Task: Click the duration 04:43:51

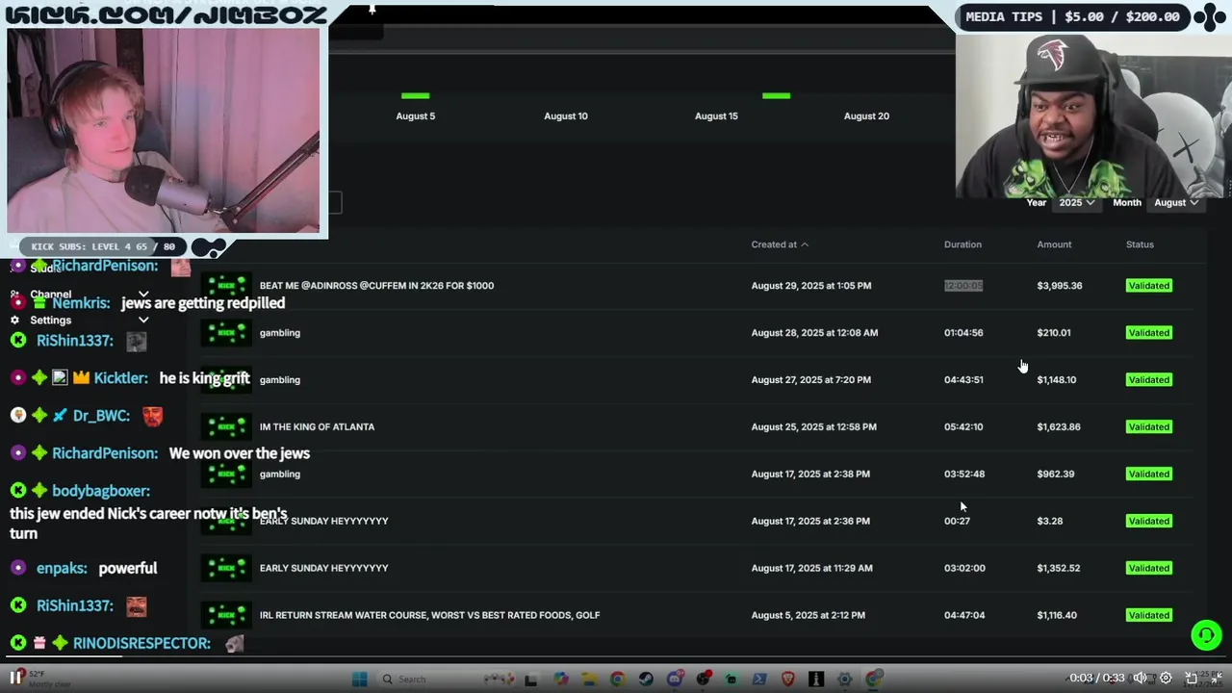Action: pos(963,380)
